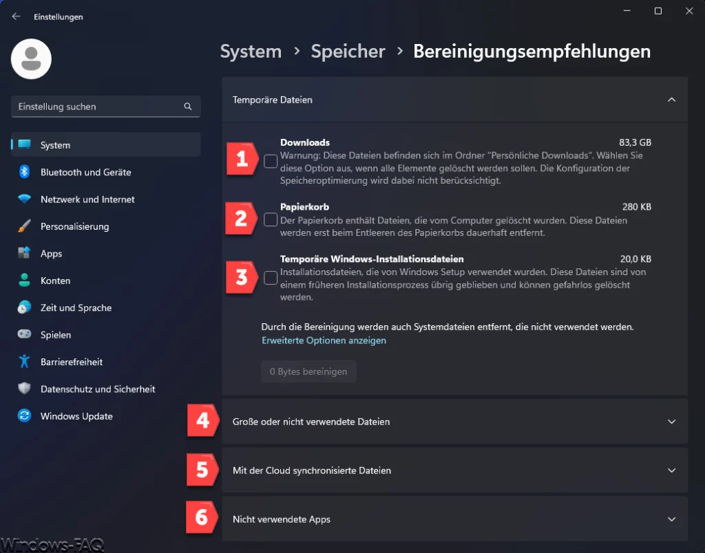Open Apps settings category
705x553 pixels.
pos(105,253)
